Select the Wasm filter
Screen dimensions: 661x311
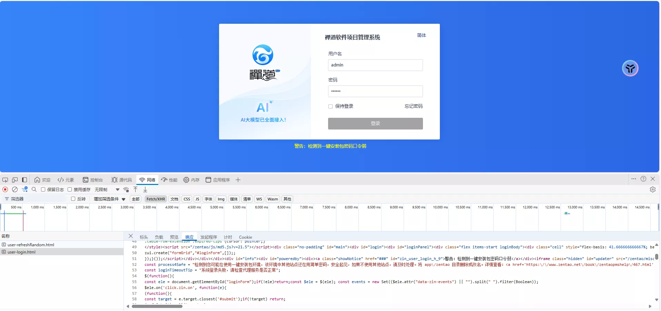[273, 199]
